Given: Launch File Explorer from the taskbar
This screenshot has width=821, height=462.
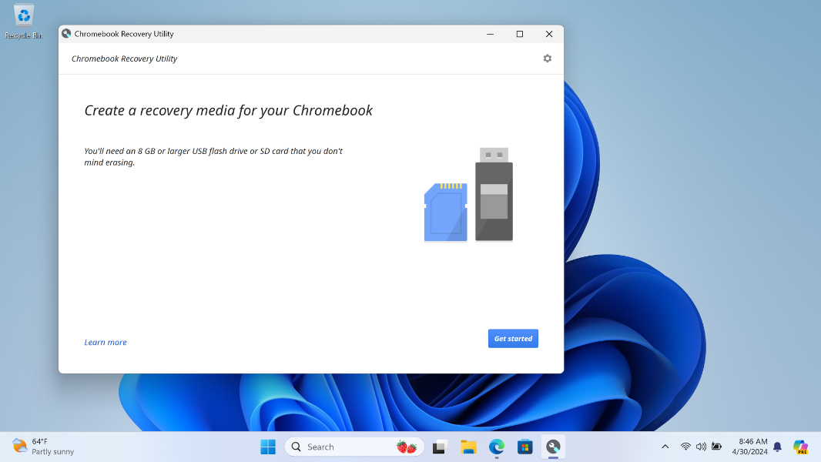Looking at the screenshot, I should 468,447.
